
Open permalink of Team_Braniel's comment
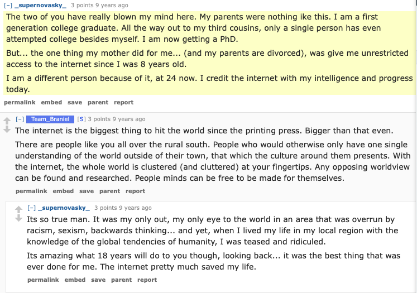pyautogui.click(x=31, y=191)
